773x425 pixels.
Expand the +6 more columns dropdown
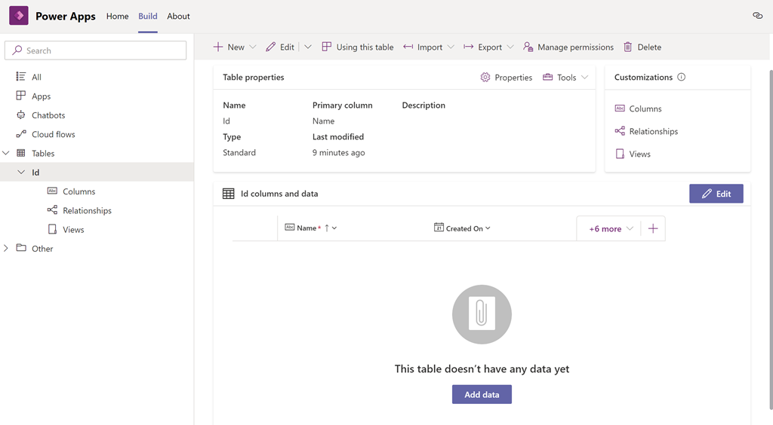coord(611,228)
